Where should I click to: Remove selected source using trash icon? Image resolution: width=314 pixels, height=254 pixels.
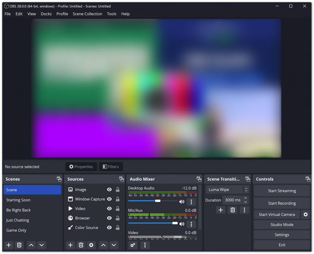81,245
